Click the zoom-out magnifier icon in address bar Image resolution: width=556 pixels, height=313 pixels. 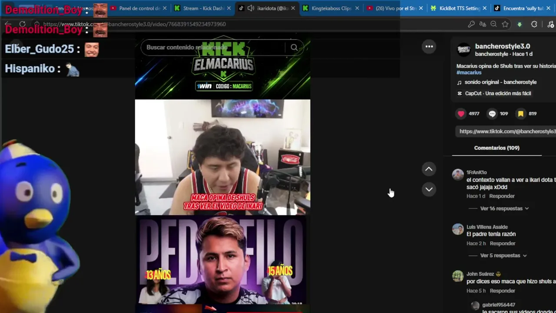click(x=493, y=24)
